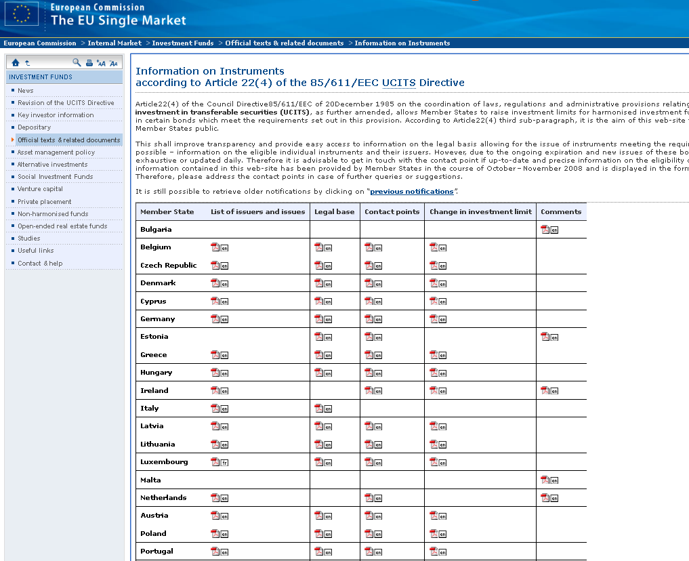
Task: Open Portugal's Contact points PDF
Action: pos(369,552)
